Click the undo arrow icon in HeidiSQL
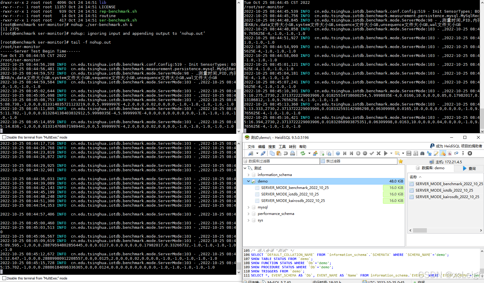The height and width of the screenshot is (283, 484). coord(286,153)
